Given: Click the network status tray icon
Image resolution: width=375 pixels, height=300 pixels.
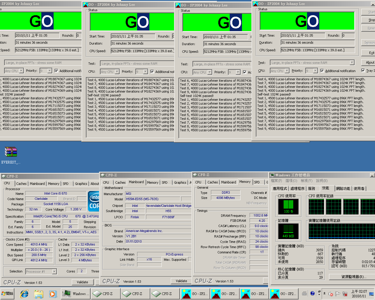Looking at the screenshot, I should click(345, 294).
